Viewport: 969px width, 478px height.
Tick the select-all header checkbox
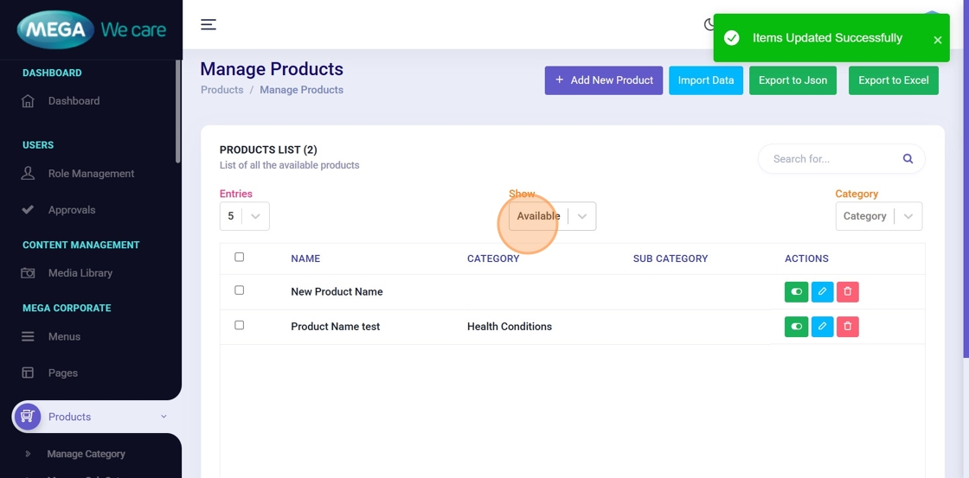pos(240,257)
